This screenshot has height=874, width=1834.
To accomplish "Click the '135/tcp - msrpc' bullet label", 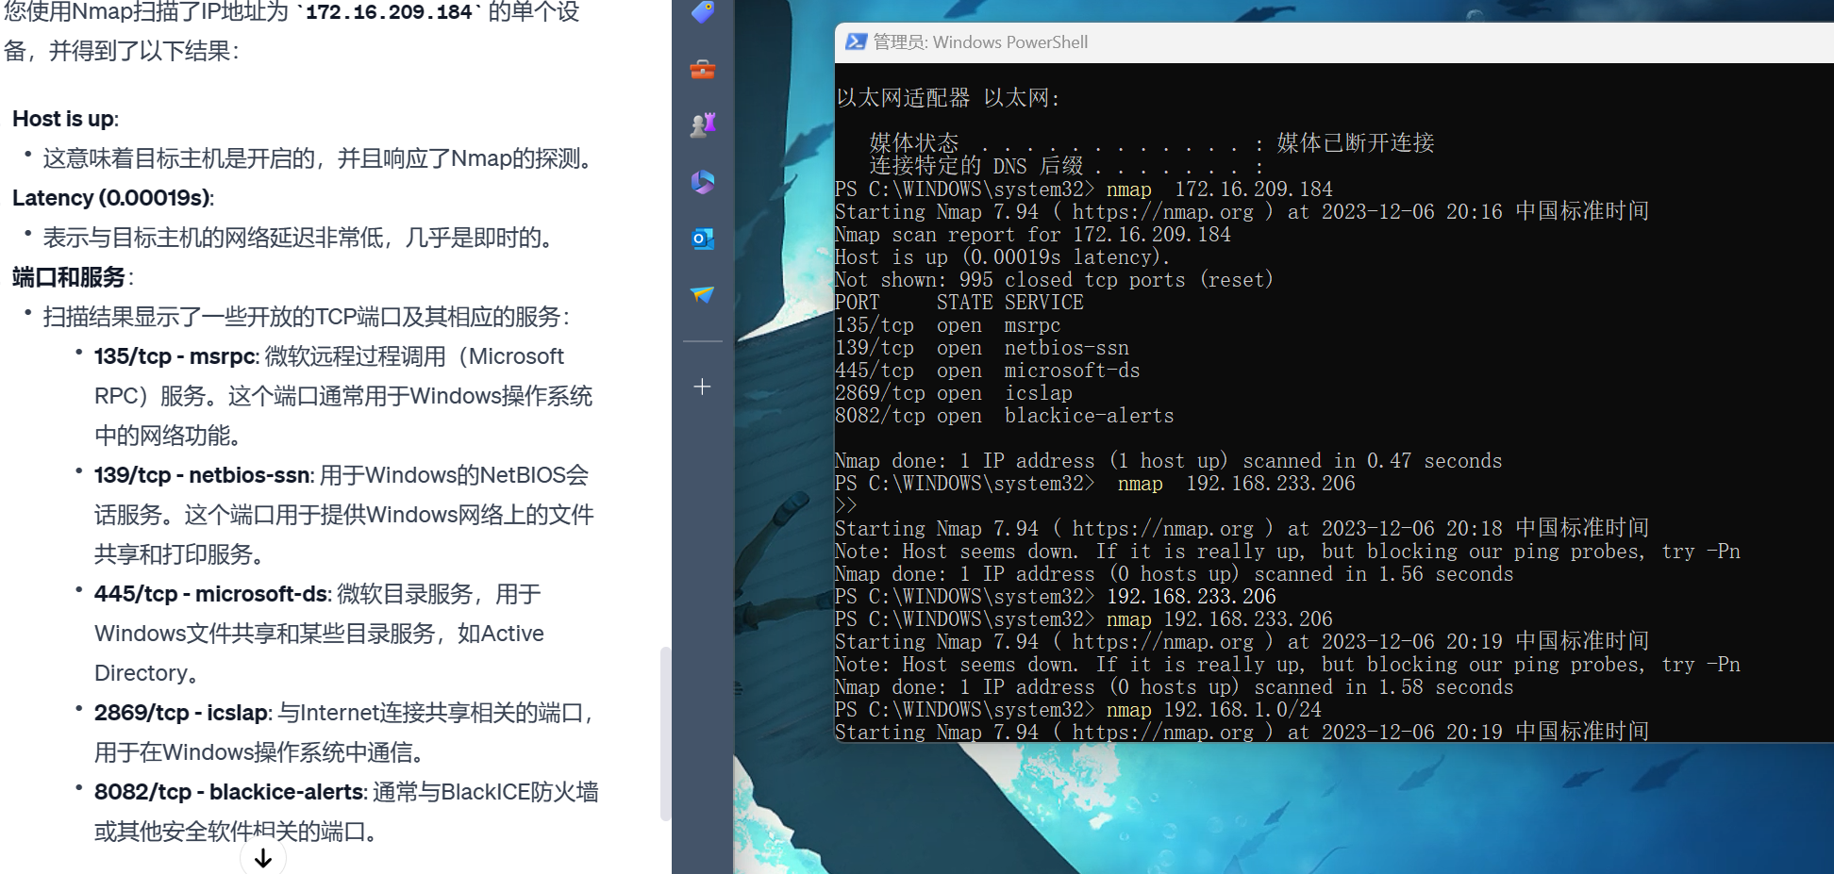I will pyautogui.click(x=175, y=356).
